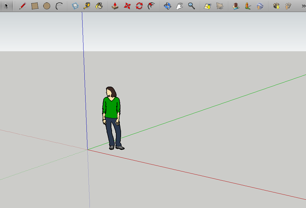Open Get Models from the toolbar
306x208 pixels.
coord(276,6)
